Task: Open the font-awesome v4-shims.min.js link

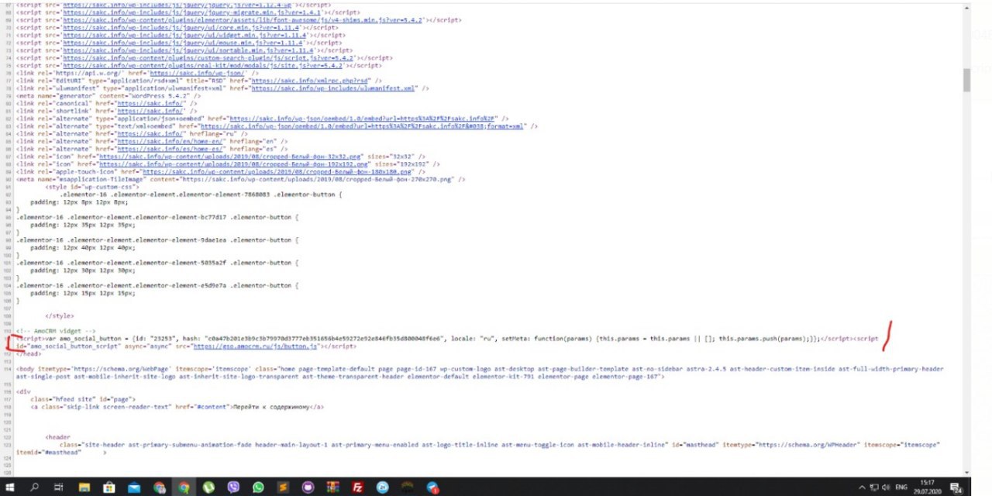Action: coord(243,20)
